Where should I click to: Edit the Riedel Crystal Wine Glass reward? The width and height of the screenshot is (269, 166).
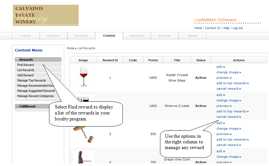tap(219, 67)
